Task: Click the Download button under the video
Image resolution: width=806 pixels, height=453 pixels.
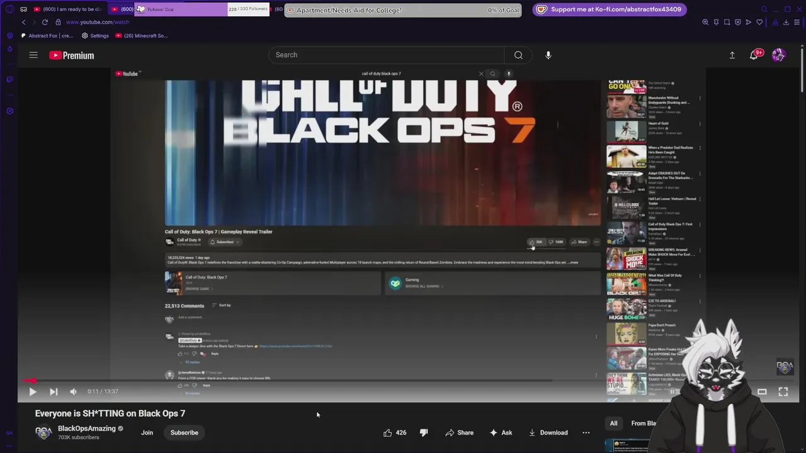Action: point(548,433)
